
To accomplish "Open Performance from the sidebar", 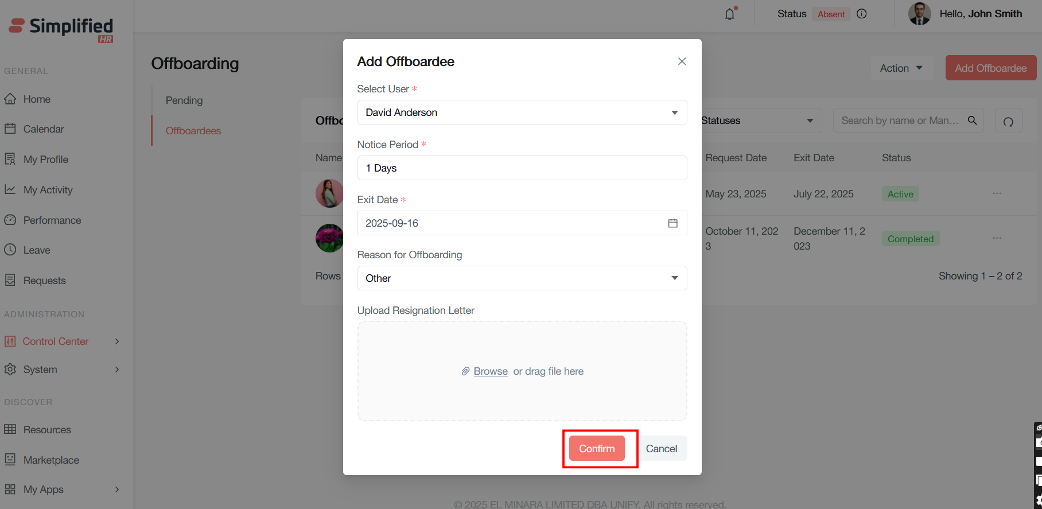I will point(52,220).
